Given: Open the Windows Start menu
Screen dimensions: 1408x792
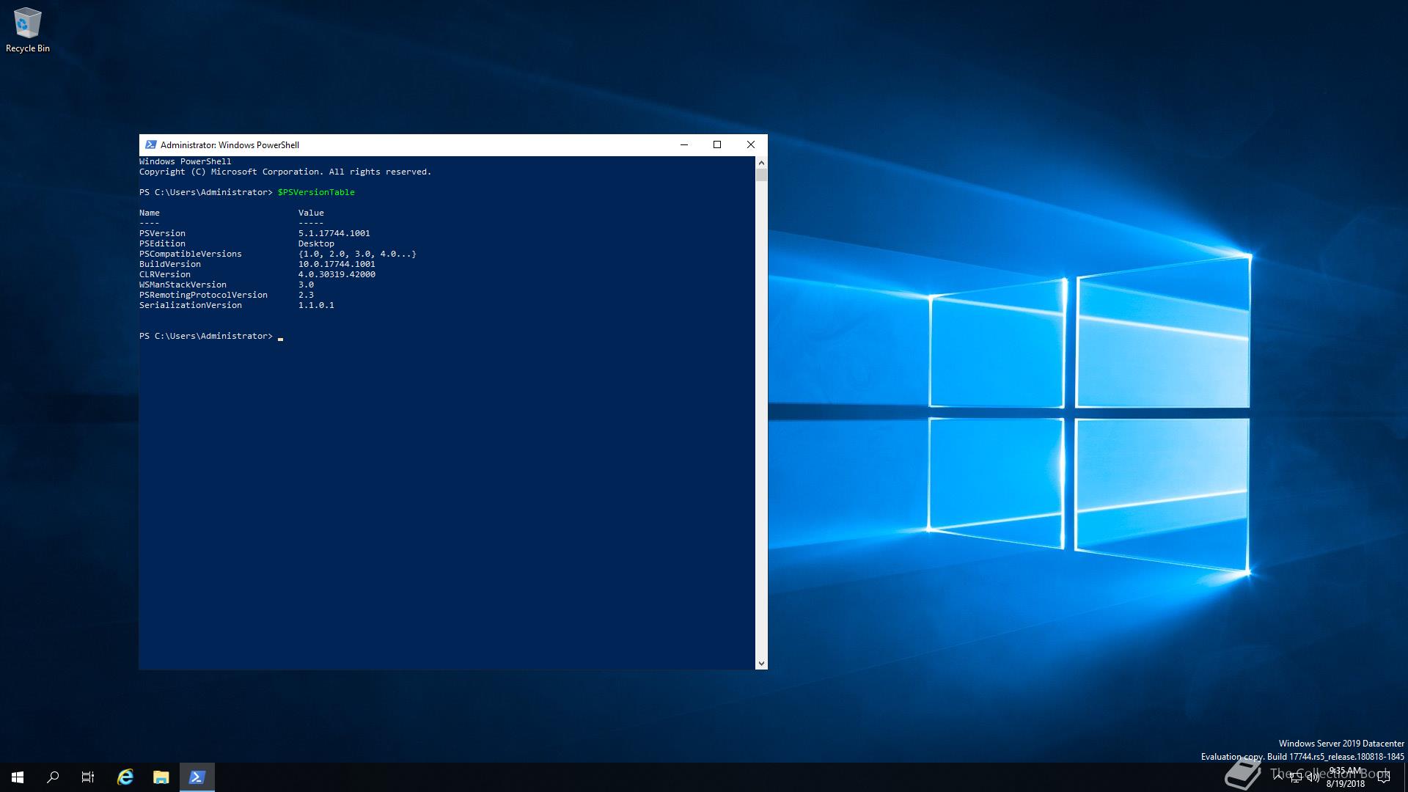Looking at the screenshot, I should tap(18, 777).
